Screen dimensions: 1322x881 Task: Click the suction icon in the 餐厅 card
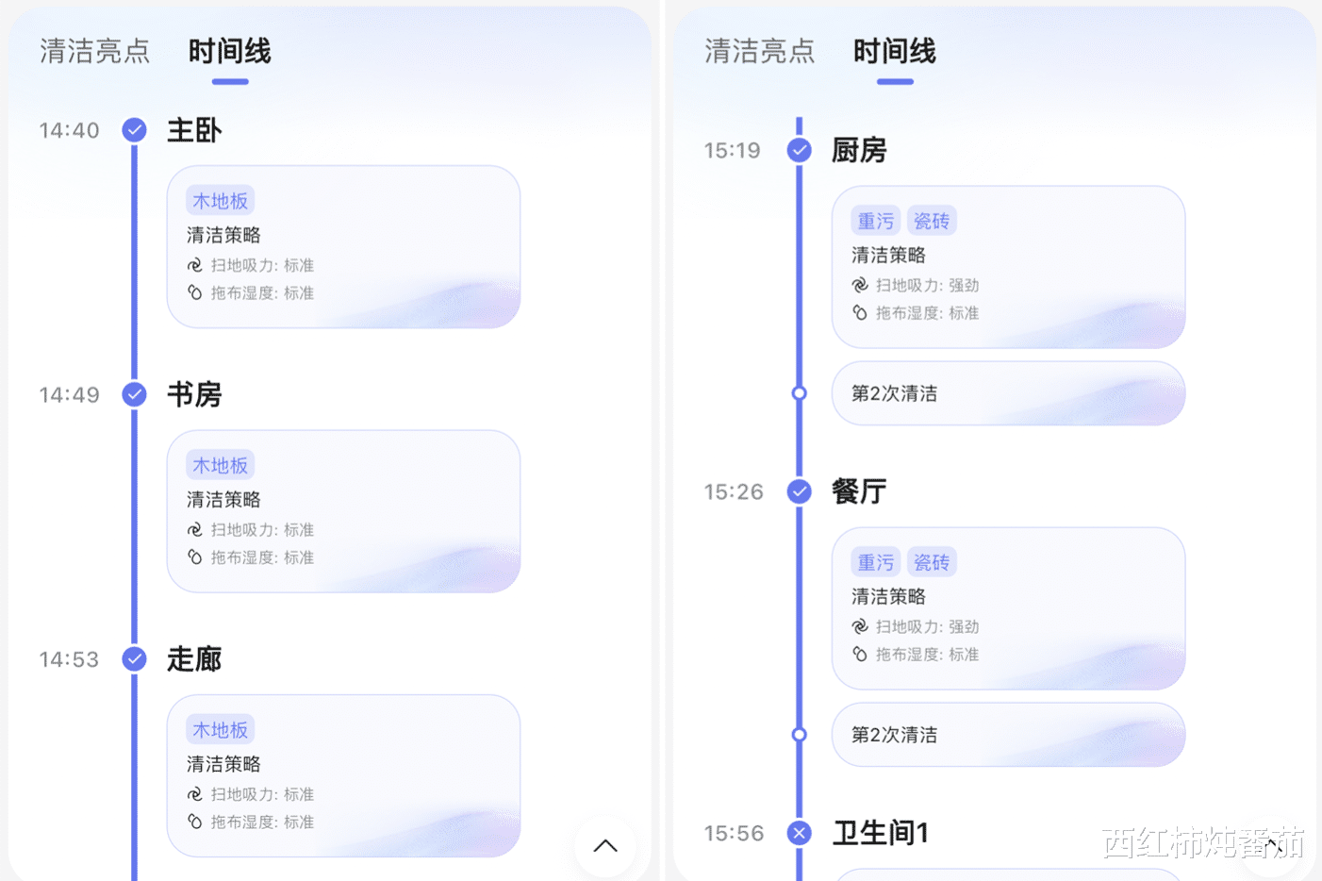pyautogui.click(x=859, y=626)
